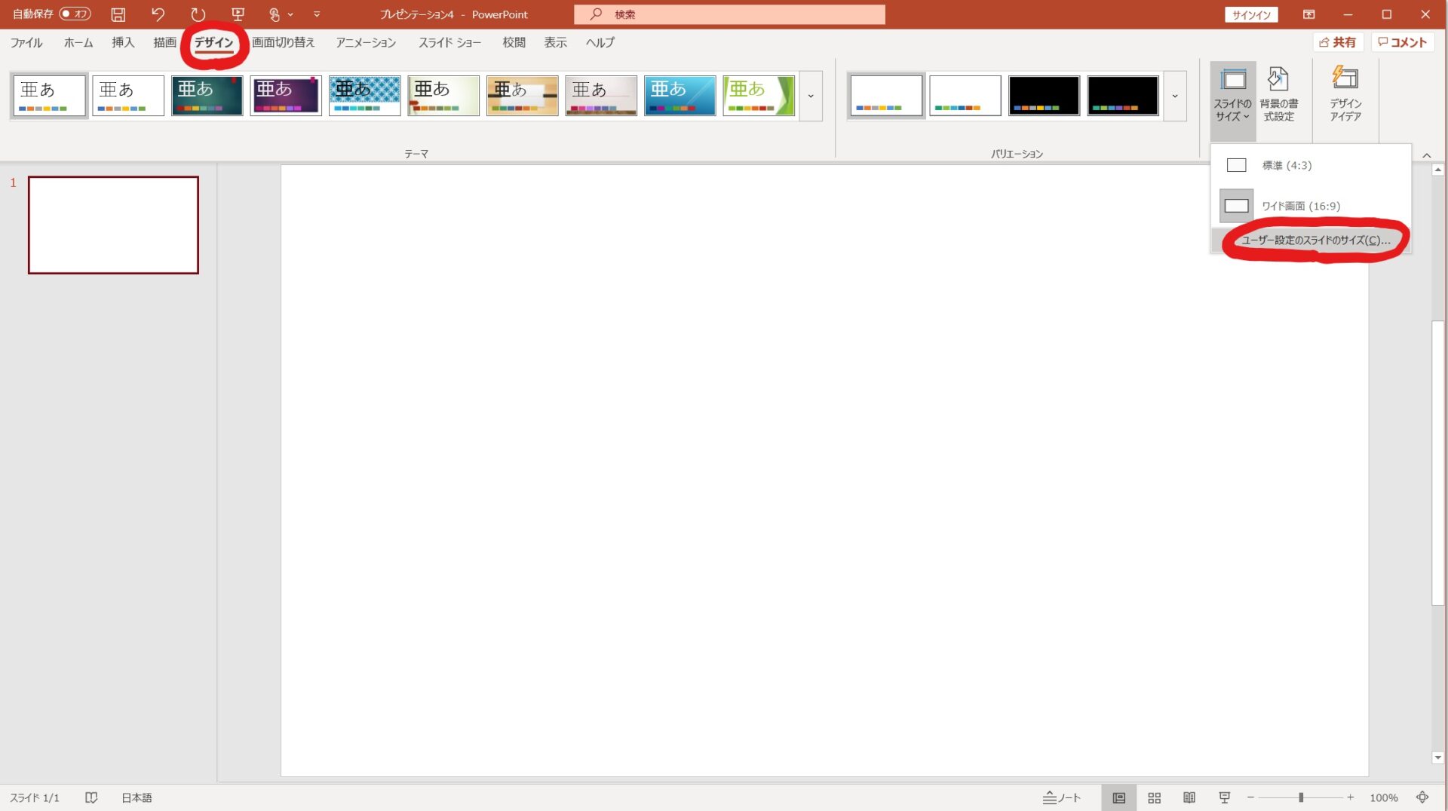
Task: Choose the dark purple theme thumbnail
Action: point(286,96)
